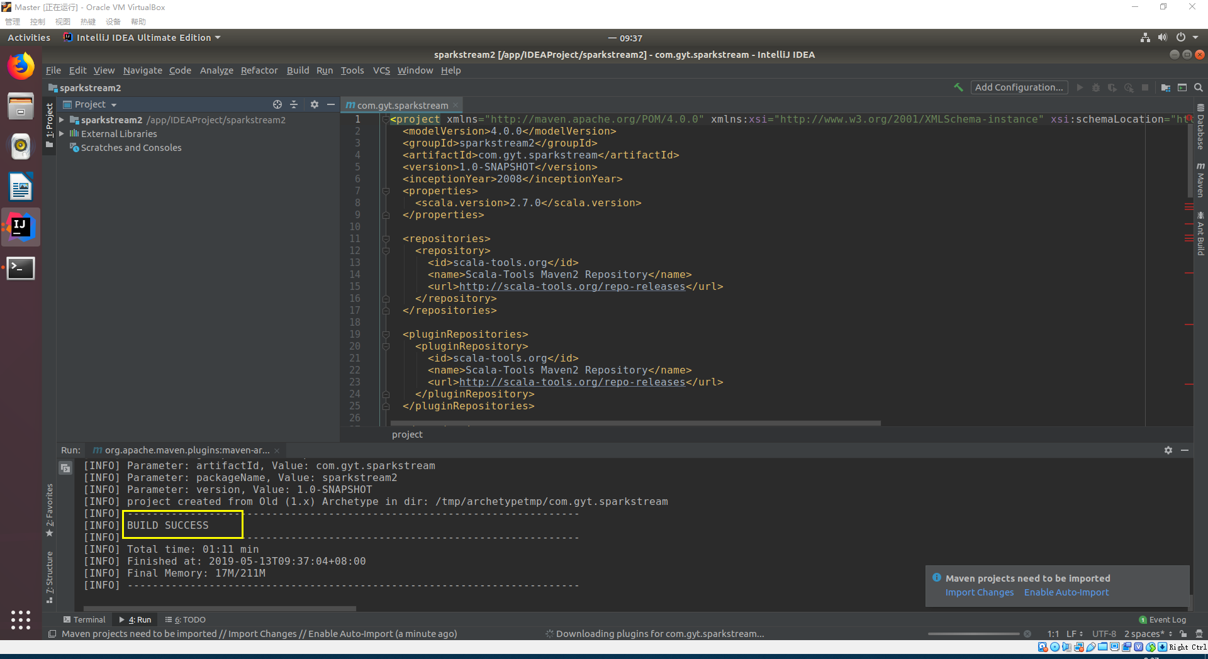Show Applications grid in the dock

[21, 619]
